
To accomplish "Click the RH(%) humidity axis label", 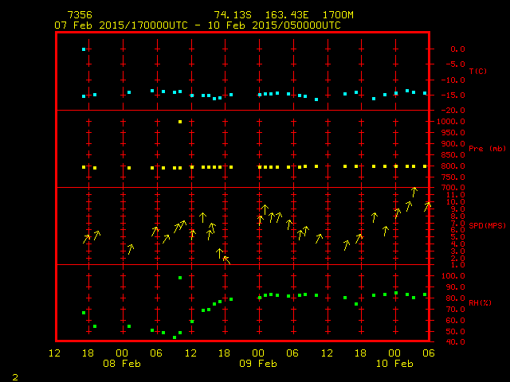I will coord(477,302).
